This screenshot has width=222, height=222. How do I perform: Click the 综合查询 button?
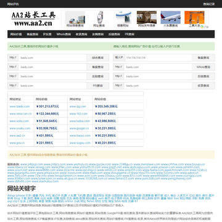point(97,58)
